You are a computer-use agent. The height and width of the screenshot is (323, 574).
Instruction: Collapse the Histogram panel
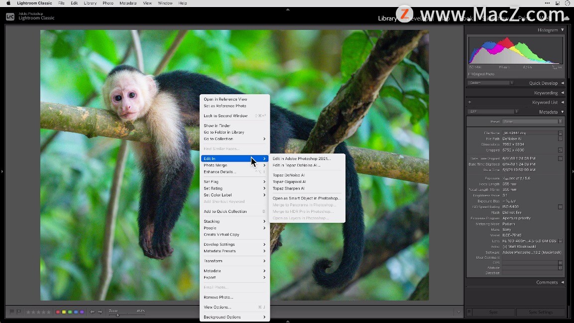pos(563,30)
